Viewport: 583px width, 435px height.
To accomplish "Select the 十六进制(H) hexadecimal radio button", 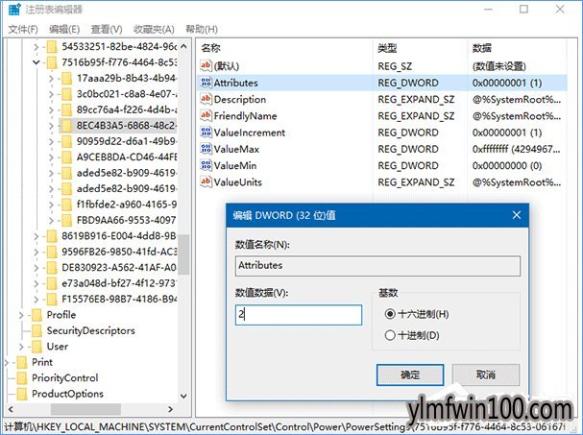I will coord(390,314).
